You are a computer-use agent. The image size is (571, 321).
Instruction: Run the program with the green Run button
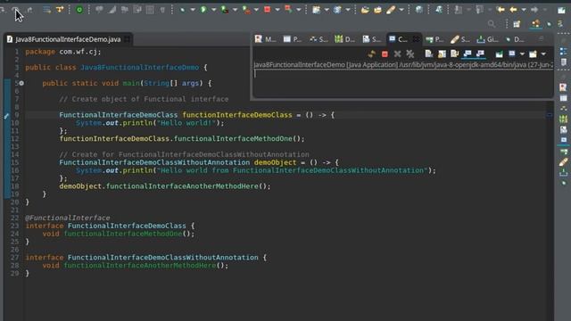coord(203,10)
